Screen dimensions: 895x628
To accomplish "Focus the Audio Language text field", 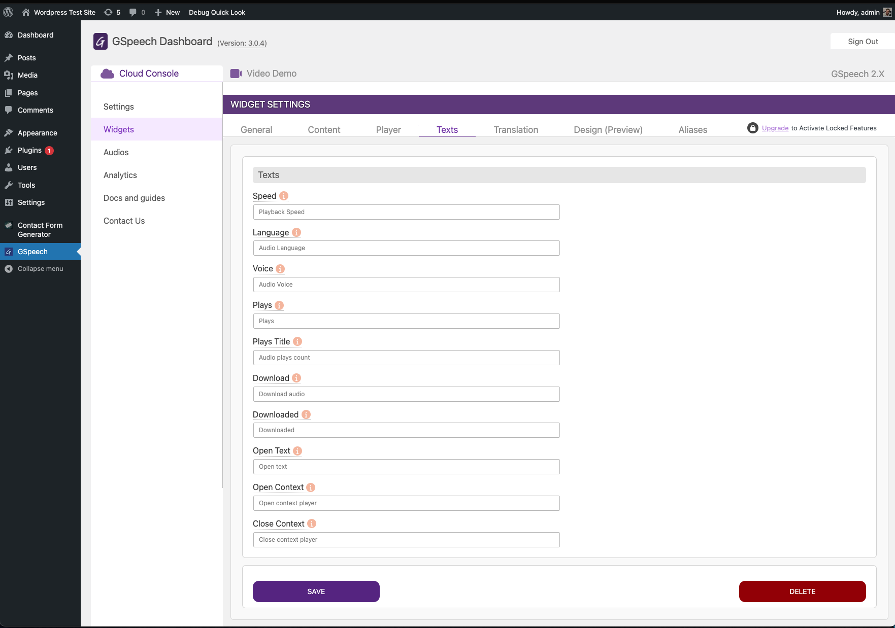I will click(x=406, y=248).
